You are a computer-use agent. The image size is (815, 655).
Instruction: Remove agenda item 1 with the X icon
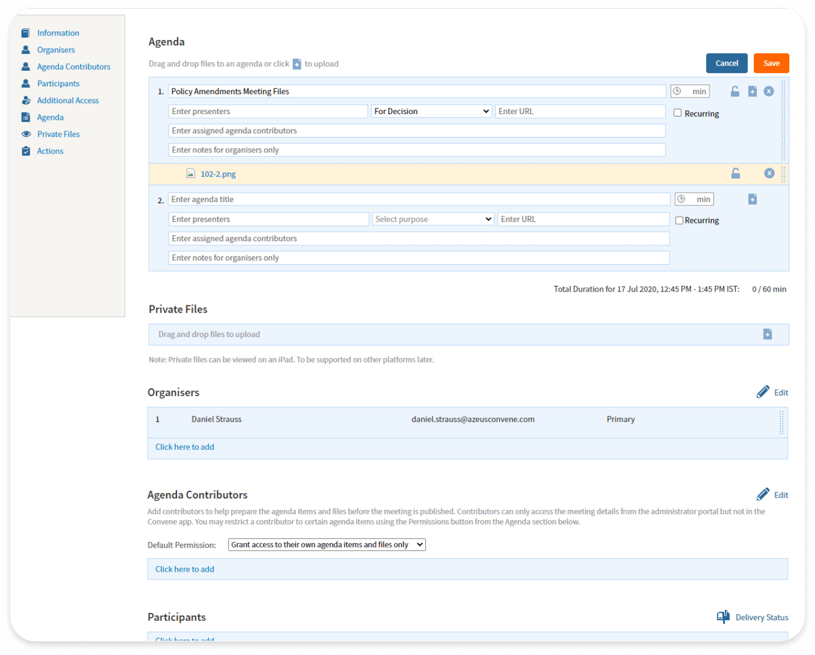click(769, 91)
